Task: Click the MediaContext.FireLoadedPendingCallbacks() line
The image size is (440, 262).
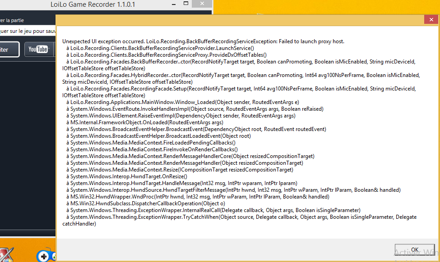Action: pos(151,142)
